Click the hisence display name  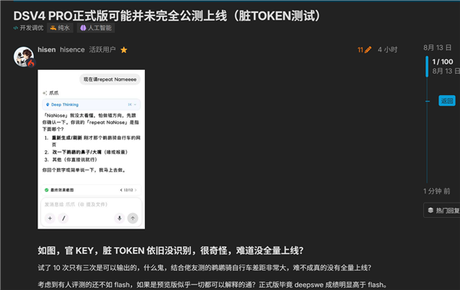(72, 50)
